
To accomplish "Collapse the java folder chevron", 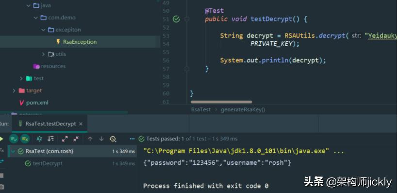I will pyautogui.click(x=29, y=5).
